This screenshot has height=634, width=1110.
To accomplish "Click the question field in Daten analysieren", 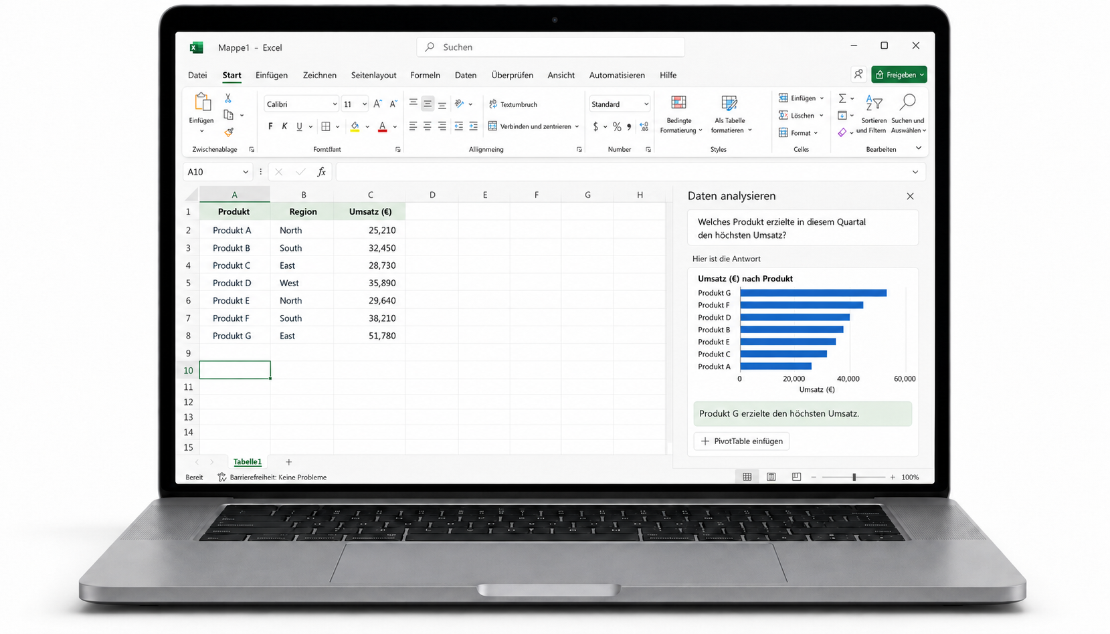I will click(803, 228).
